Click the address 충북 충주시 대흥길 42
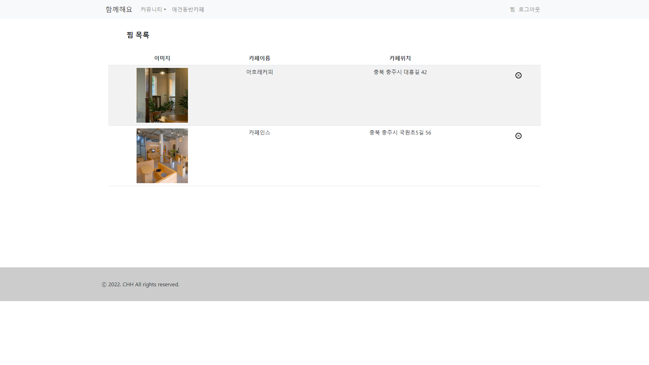The width and height of the screenshot is (649, 365). 400,72
